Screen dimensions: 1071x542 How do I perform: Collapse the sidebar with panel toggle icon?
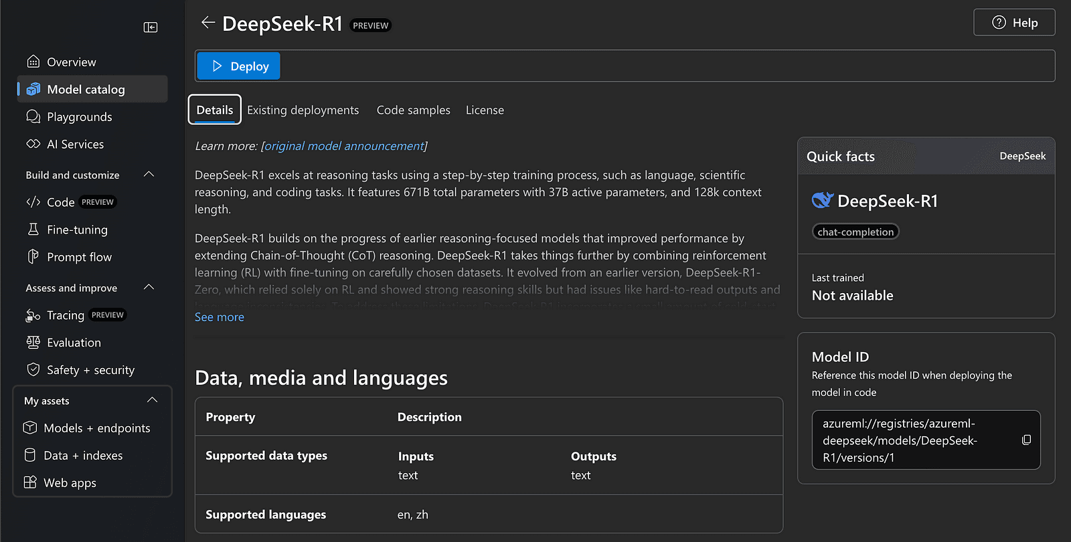(151, 27)
